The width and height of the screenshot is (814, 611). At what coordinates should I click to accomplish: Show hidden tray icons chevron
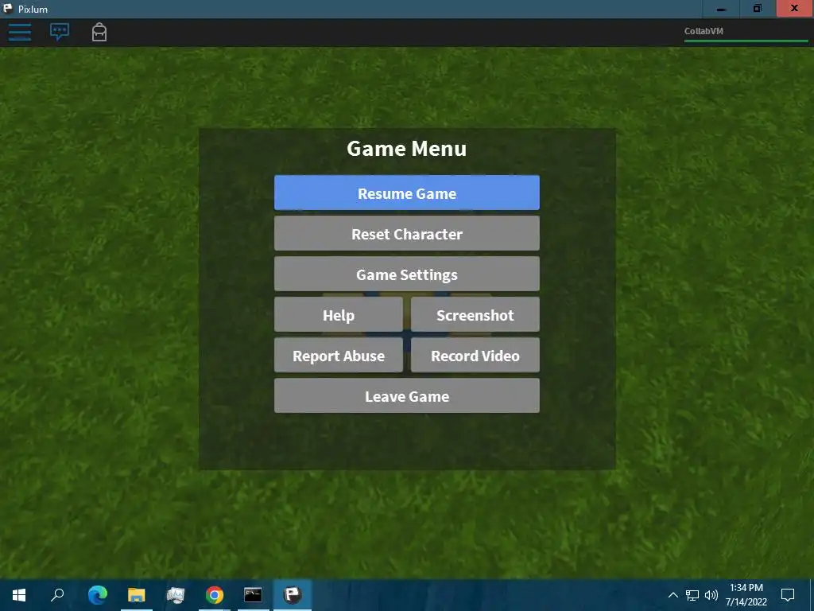[x=673, y=595]
